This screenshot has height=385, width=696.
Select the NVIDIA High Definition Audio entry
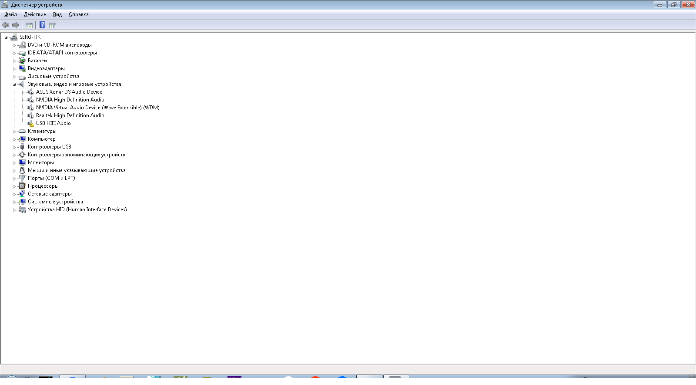click(x=70, y=100)
